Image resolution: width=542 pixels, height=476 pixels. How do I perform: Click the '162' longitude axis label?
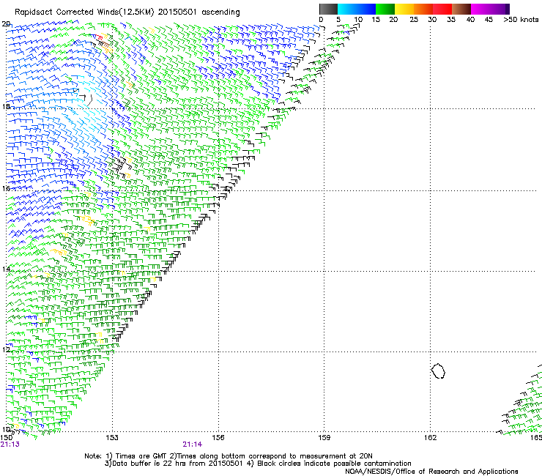pyautogui.click(x=430, y=438)
